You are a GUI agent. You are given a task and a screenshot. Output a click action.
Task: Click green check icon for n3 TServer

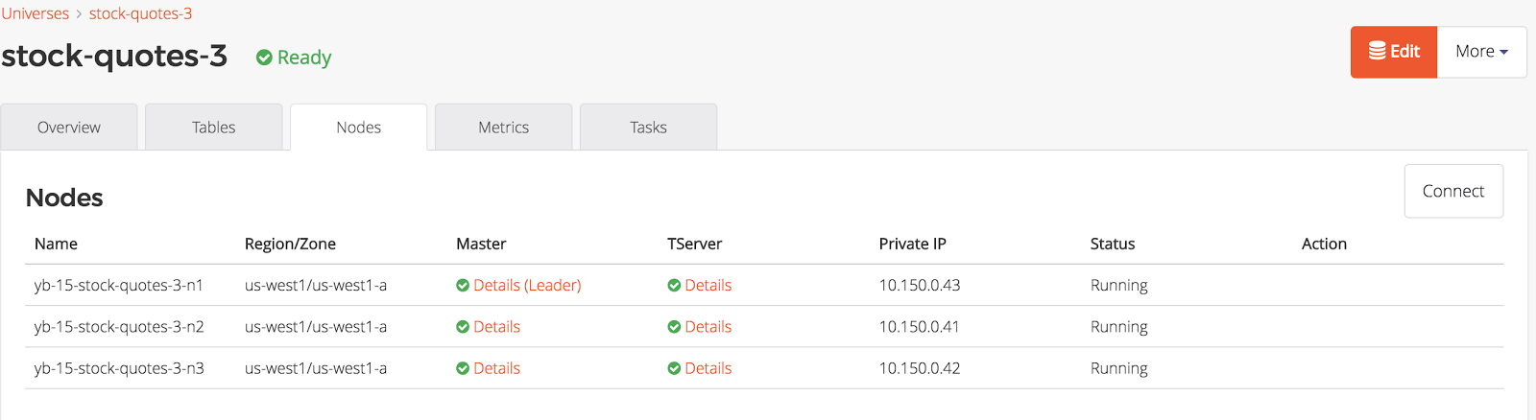click(674, 368)
